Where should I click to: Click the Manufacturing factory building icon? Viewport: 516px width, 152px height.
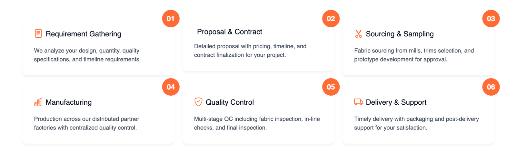[x=38, y=102]
